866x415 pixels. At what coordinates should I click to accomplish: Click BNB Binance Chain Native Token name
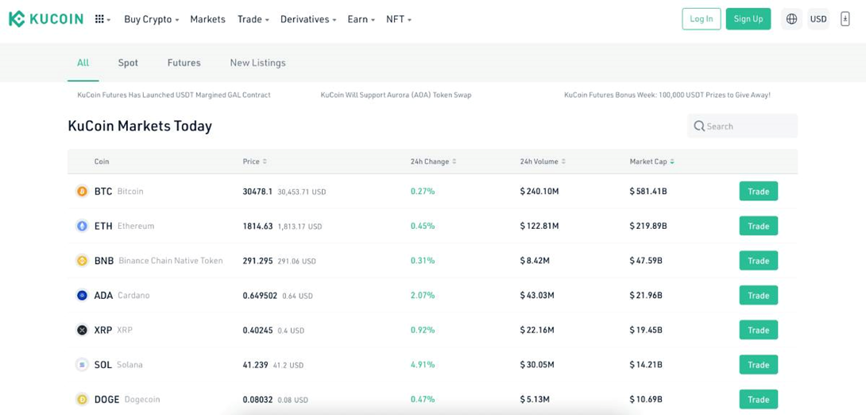pyautogui.click(x=159, y=260)
